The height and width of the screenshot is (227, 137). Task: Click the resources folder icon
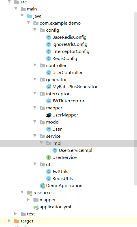click(29, 193)
